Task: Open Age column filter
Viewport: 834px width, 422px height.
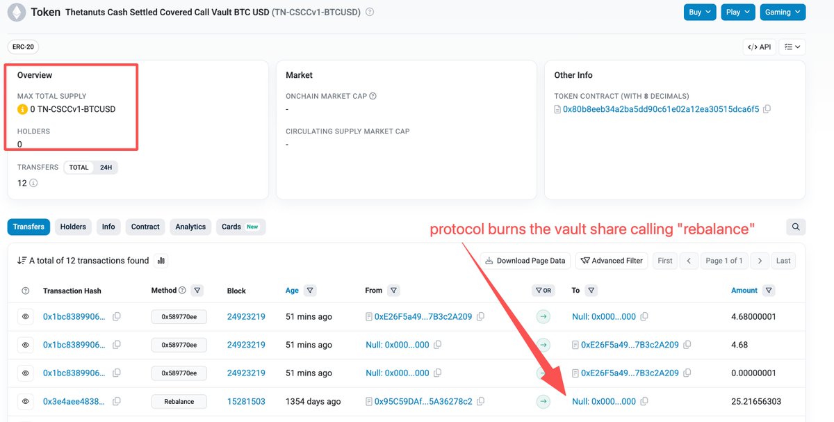Action: point(310,291)
